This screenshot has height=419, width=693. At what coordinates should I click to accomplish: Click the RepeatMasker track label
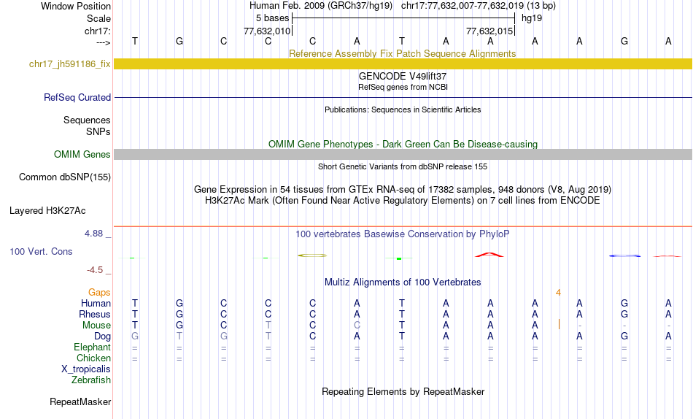80,401
